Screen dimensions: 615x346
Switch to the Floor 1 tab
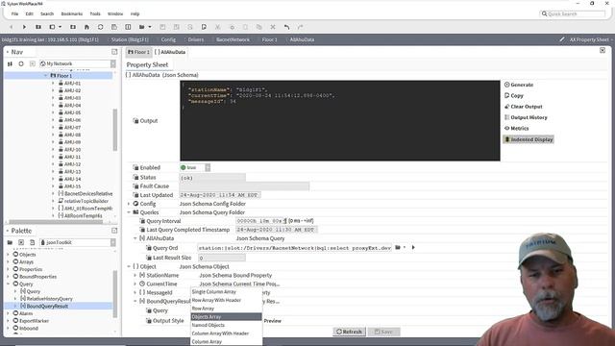pos(138,52)
